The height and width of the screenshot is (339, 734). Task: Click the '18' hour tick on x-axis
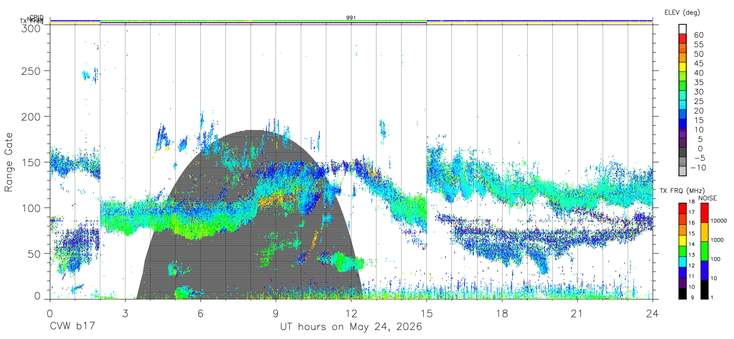pyautogui.click(x=502, y=313)
